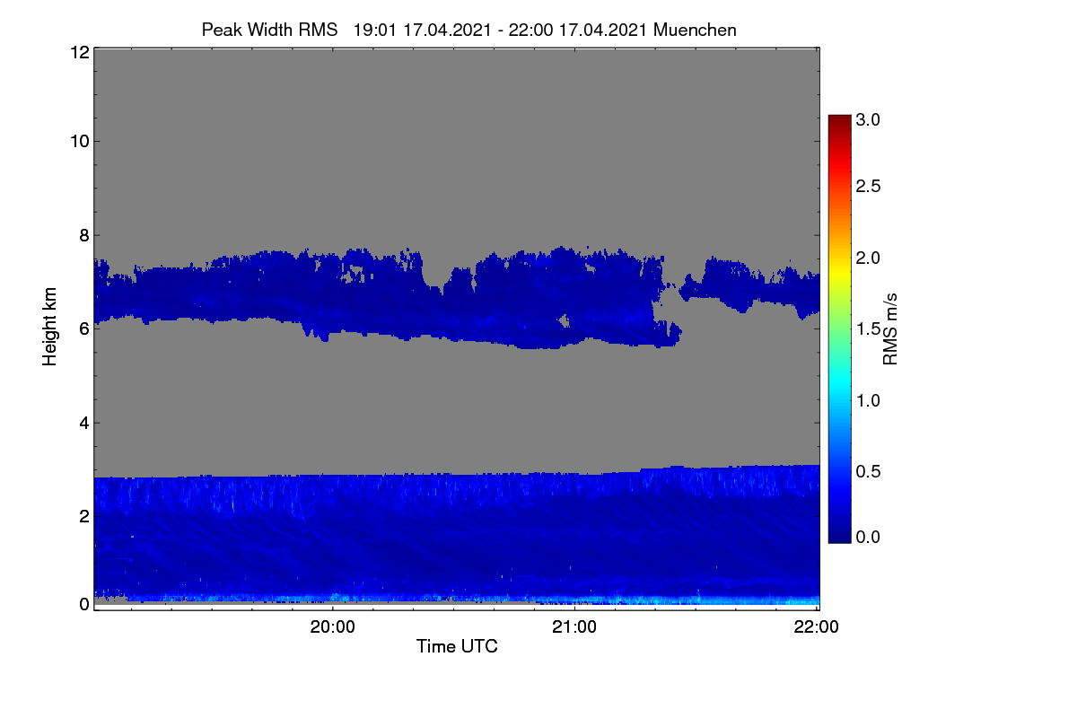Click the plot title 'Peak Width RMS'

(x=270, y=30)
